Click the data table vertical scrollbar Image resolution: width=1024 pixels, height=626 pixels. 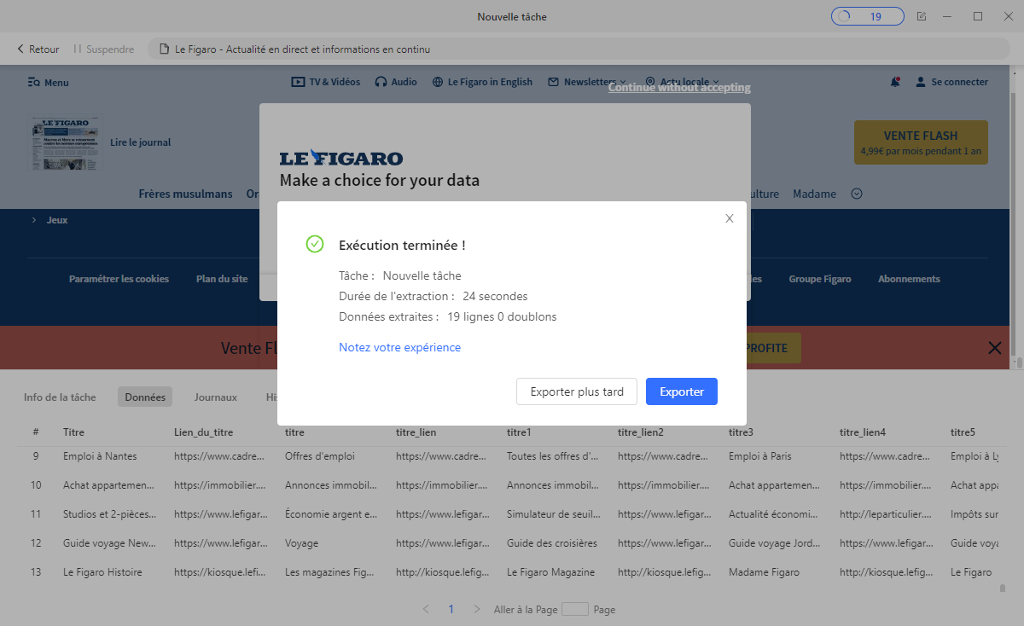coord(1003,588)
